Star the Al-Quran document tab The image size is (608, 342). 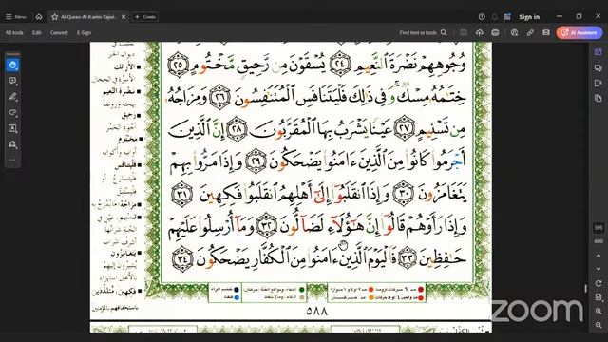(x=55, y=17)
